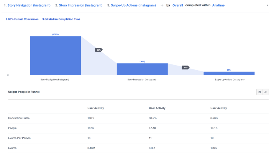Click the second conversion arrow badge between bars
The width and height of the screenshot is (269, 153).
pyautogui.click(x=185, y=67)
